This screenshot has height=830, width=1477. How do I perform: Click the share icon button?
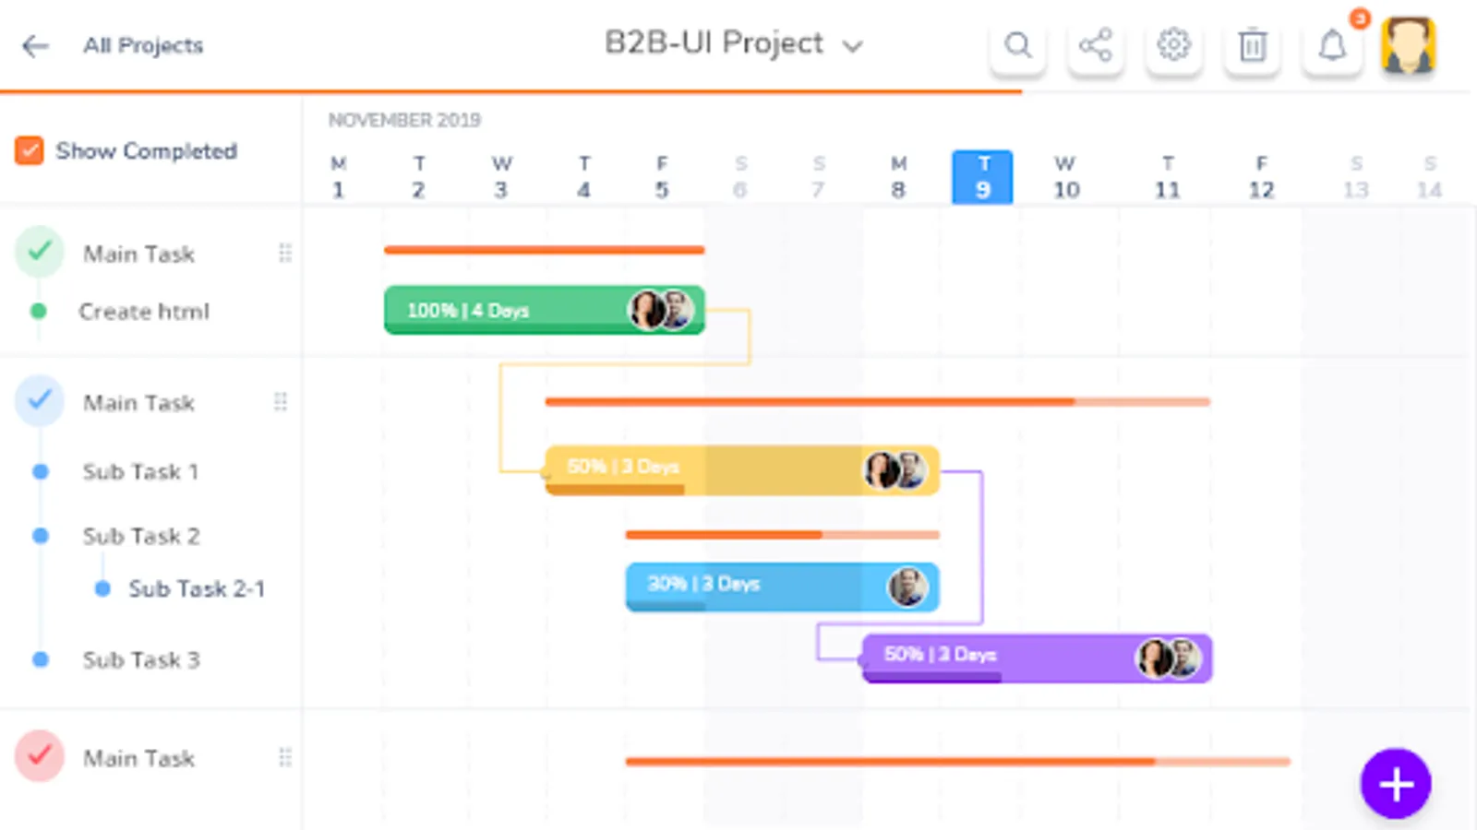tap(1096, 45)
